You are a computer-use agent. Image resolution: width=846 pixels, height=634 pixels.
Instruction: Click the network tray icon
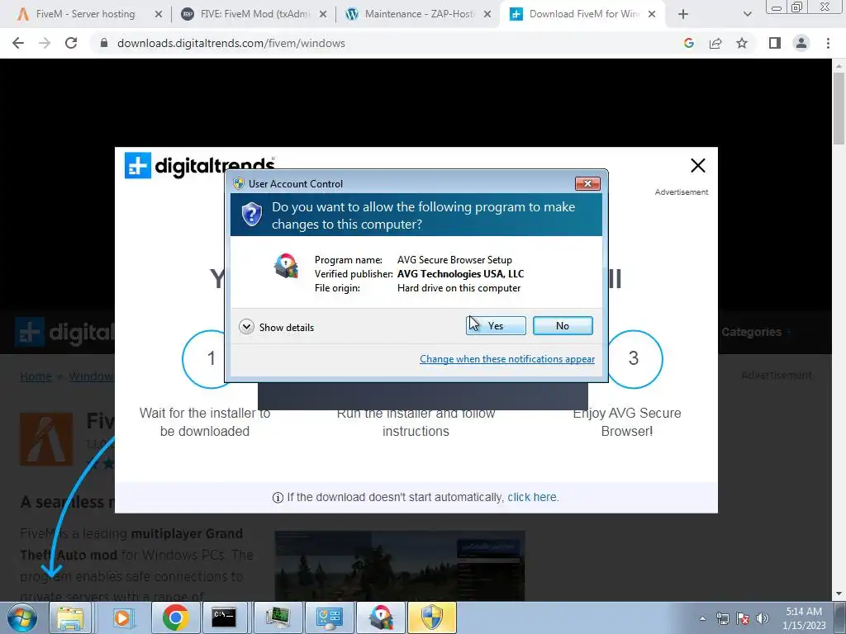coord(722,618)
